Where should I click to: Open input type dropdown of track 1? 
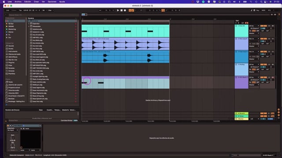click(x=254, y=26)
